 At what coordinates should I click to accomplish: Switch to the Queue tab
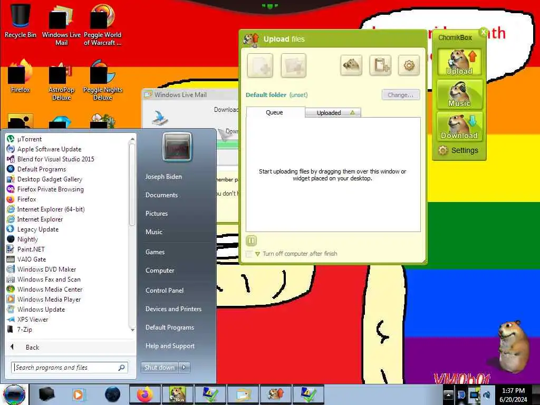[274, 112]
